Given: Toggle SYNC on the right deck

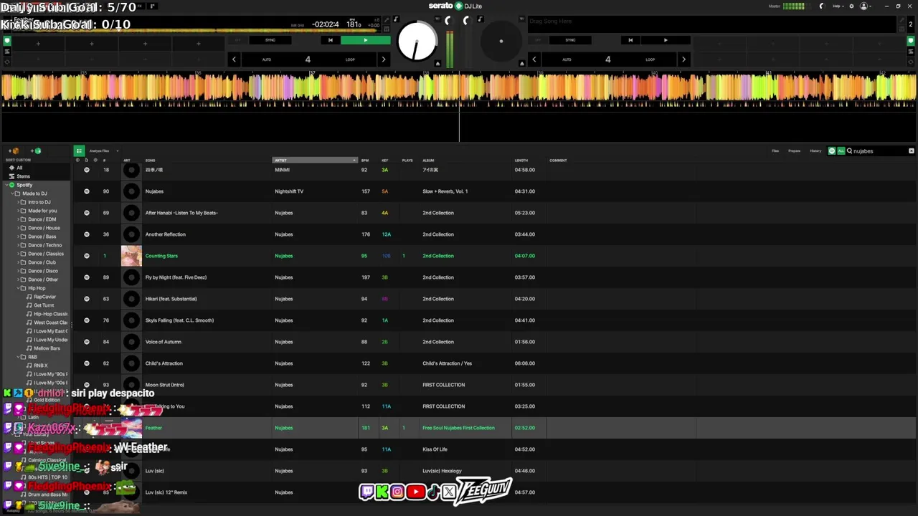Looking at the screenshot, I should coord(570,40).
